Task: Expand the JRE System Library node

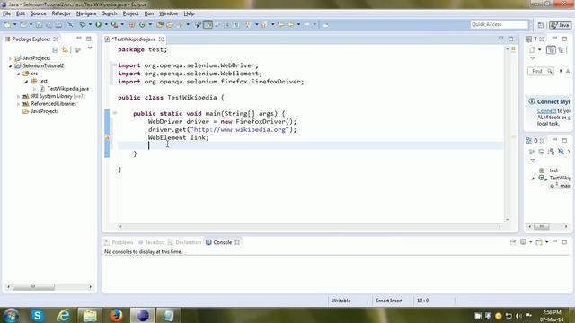Action: (18, 96)
